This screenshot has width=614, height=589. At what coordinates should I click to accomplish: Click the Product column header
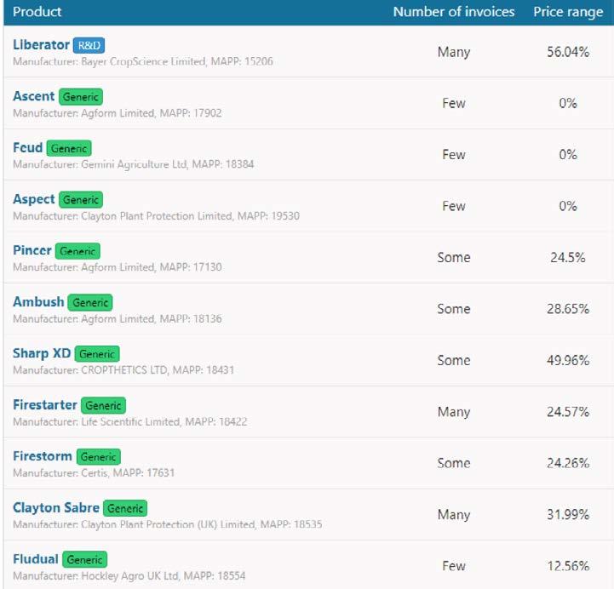tap(37, 12)
